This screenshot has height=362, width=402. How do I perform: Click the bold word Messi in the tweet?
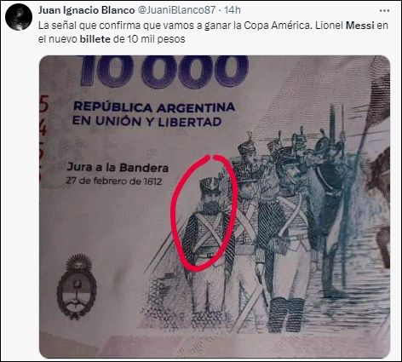359,26
